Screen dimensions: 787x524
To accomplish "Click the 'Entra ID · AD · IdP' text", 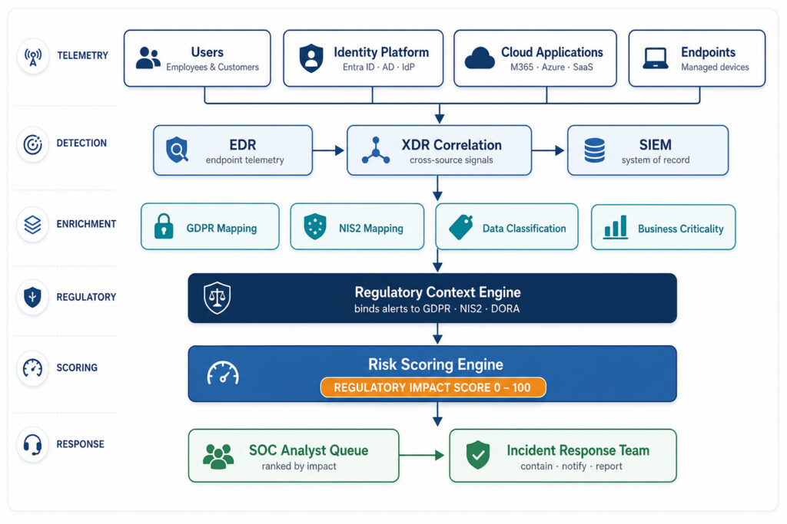I will [x=378, y=67].
